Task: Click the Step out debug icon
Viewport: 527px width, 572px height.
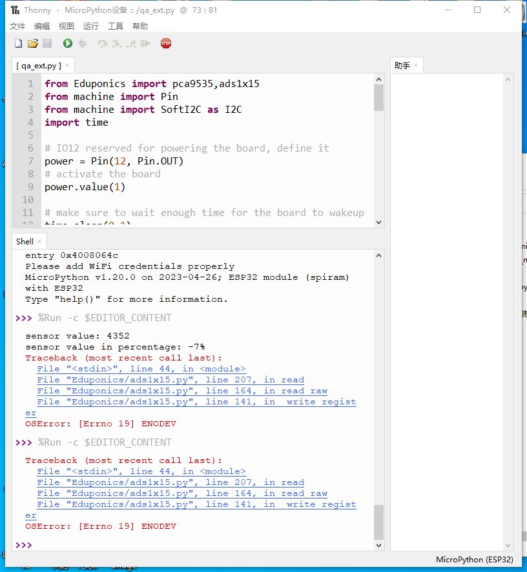Action: (x=132, y=43)
